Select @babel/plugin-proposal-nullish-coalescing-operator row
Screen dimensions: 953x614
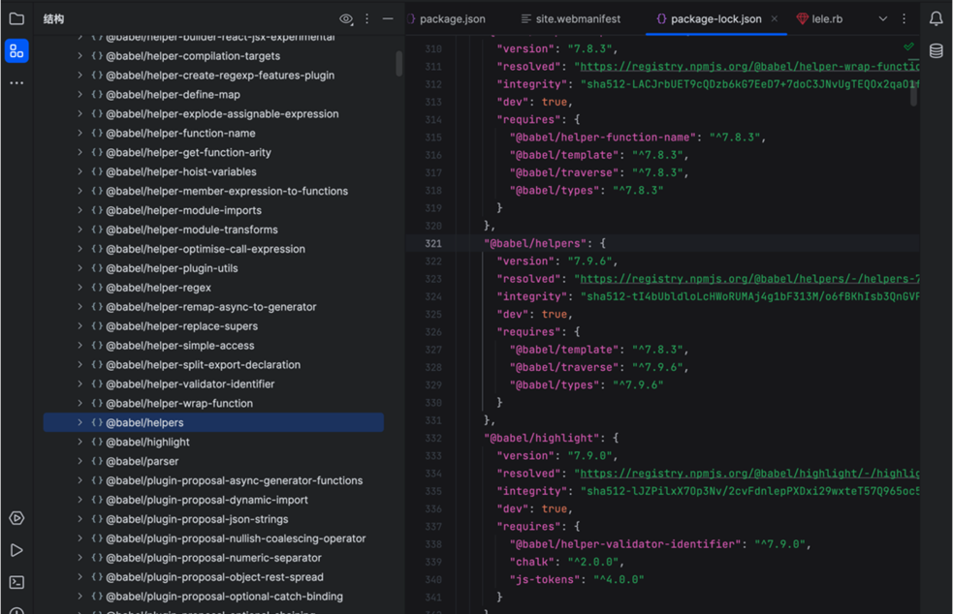[x=213, y=538]
